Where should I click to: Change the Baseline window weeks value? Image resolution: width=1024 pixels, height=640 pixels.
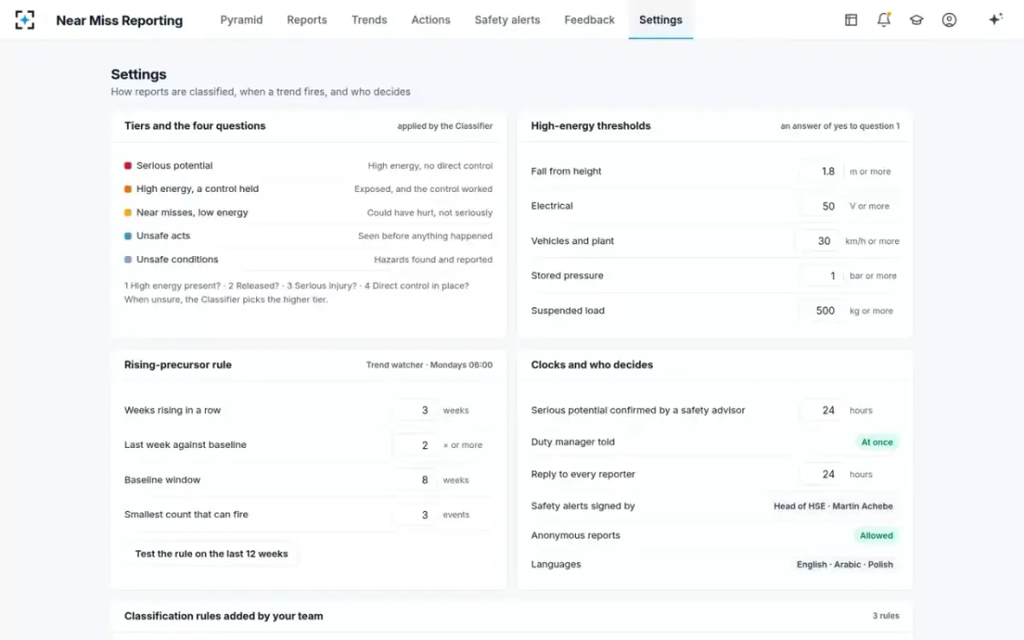(x=415, y=480)
